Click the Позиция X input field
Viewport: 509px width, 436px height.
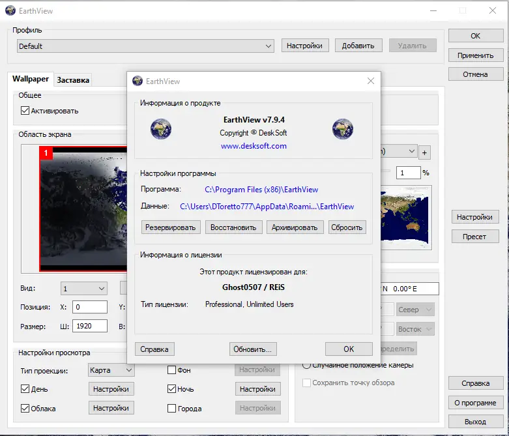pyautogui.click(x=90, y=307)
